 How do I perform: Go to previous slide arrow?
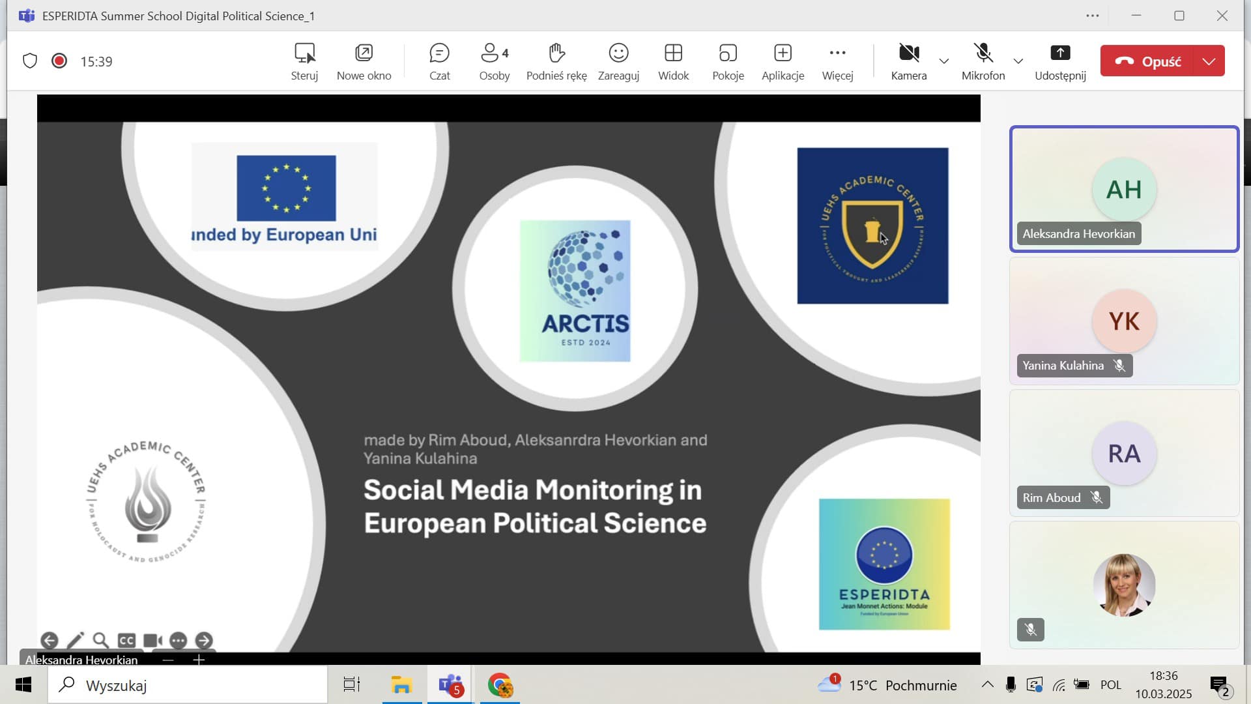[50, 641]
